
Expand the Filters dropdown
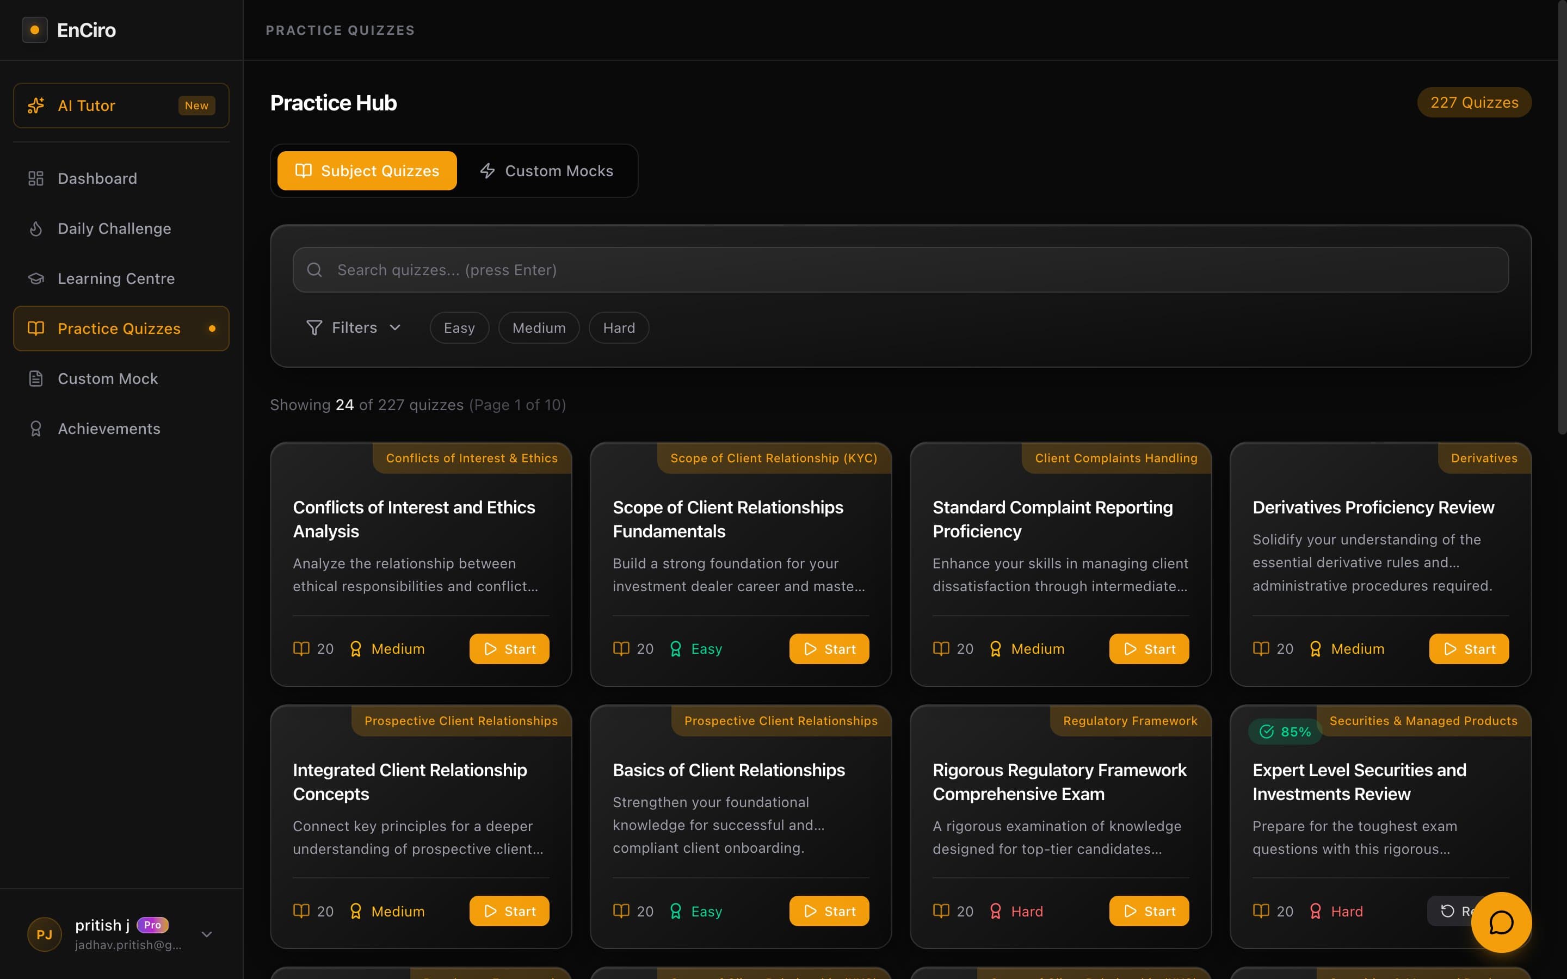click(x=354, y=327)
